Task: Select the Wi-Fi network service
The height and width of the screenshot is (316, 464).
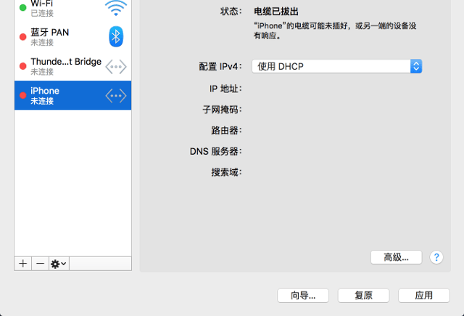Action: pyautogui.click(x=72, y=9)
